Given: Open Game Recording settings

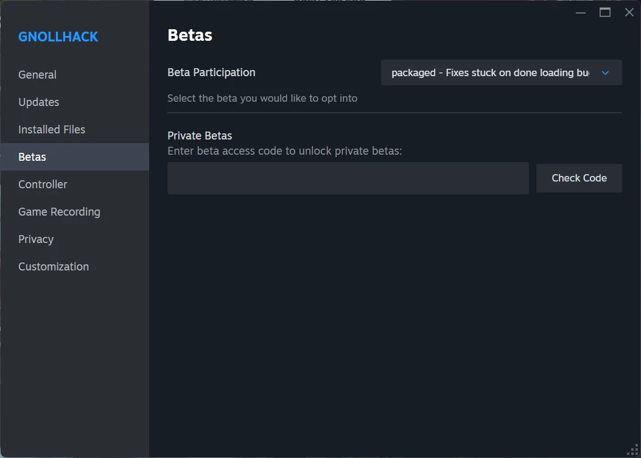Looking at the screenshot, I should click(59, 212).
